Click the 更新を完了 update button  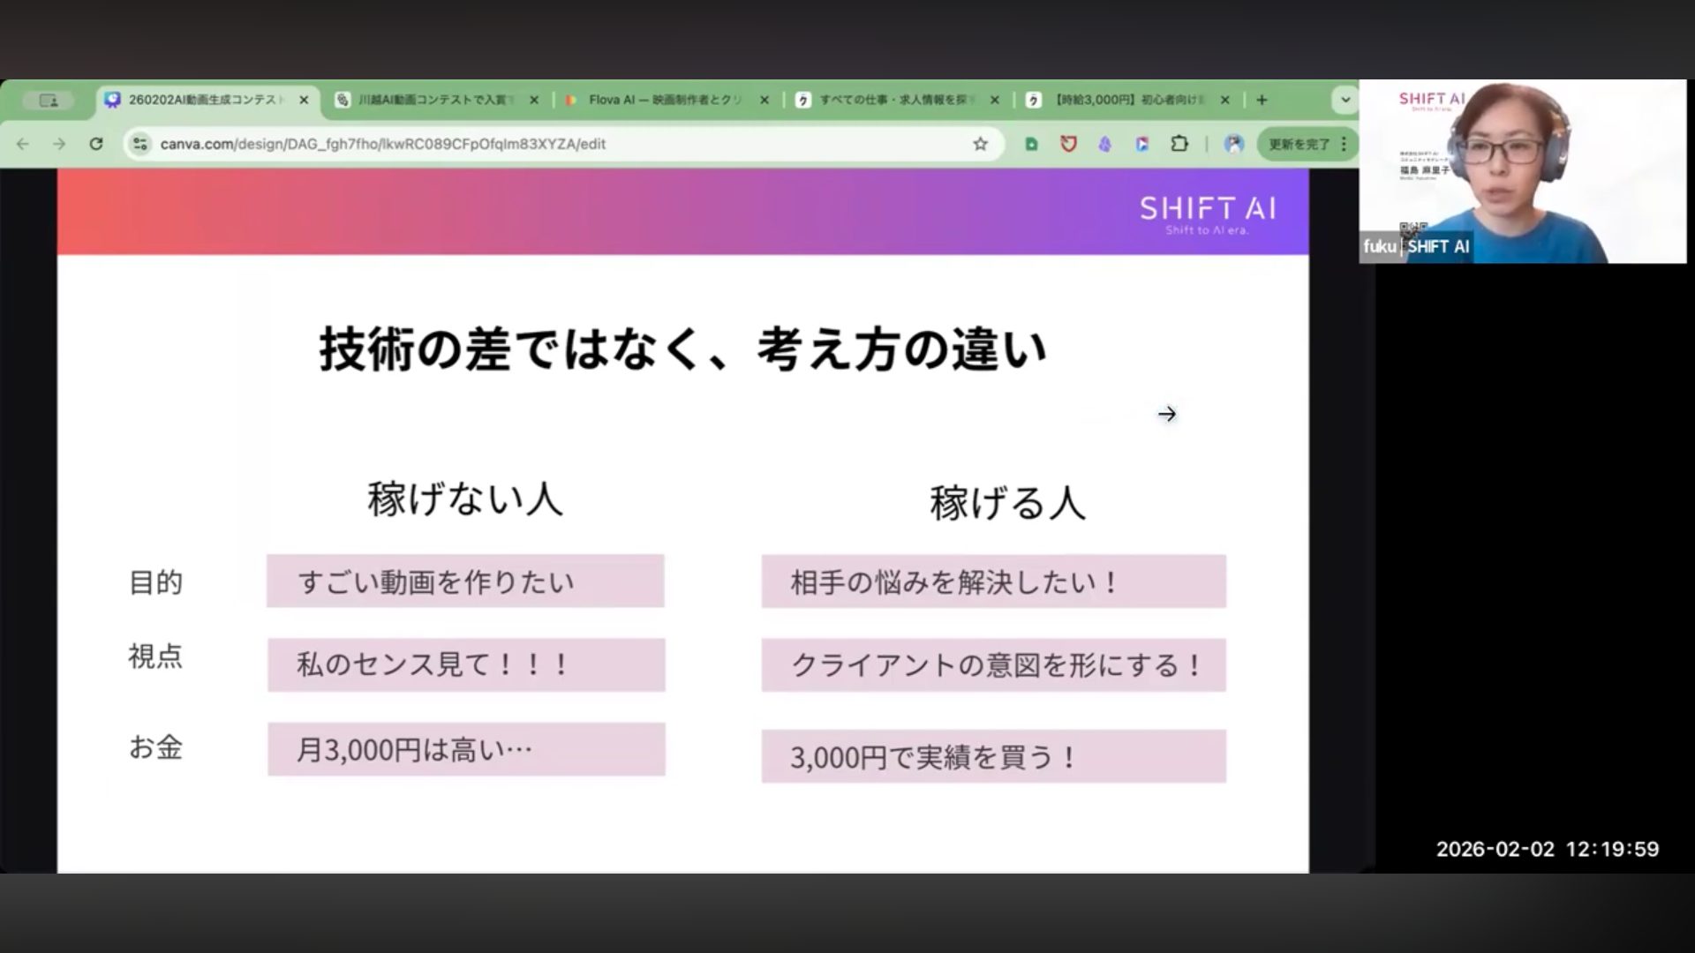(x=1299, y=144)
